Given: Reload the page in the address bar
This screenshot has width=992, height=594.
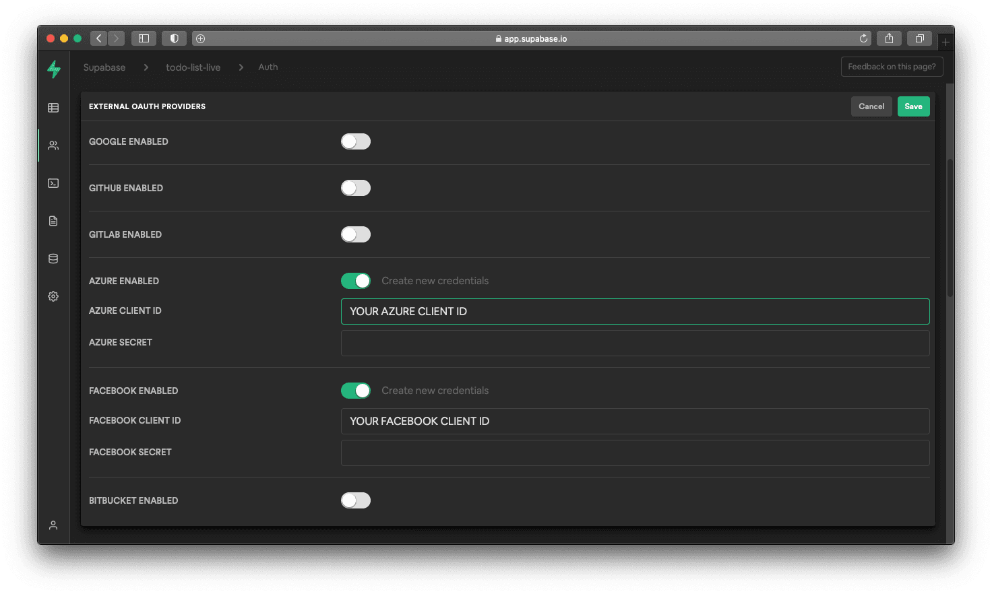Looking at the screenshot, I should (x=863, y=38).
